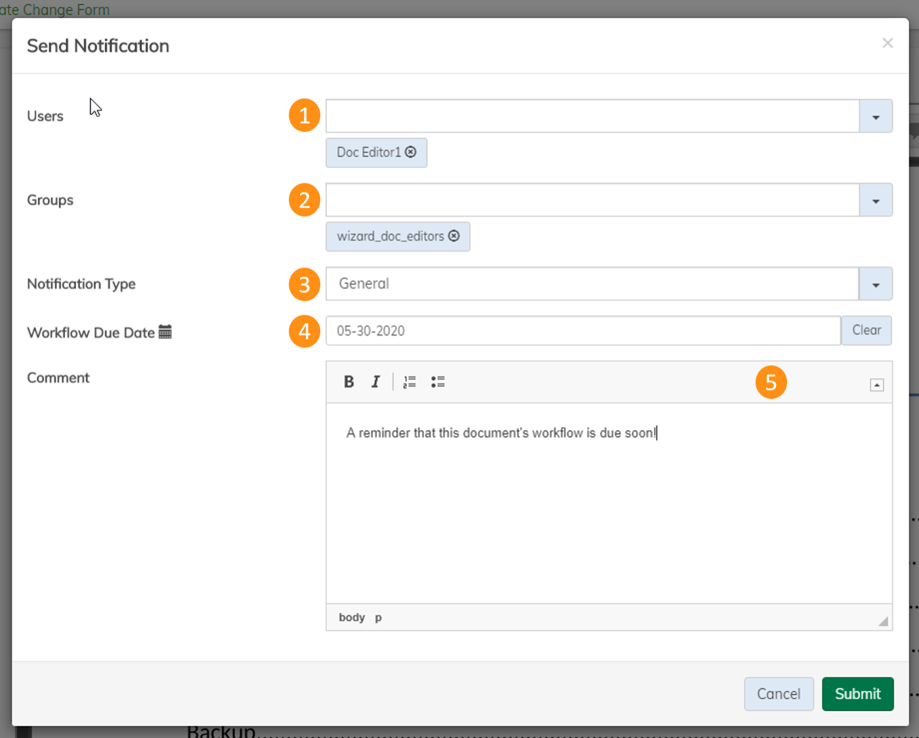The image size is (919, 738).
Task: Expand the Notification Type dropdown
Action: pyautogui.click(x=876, y=284)
